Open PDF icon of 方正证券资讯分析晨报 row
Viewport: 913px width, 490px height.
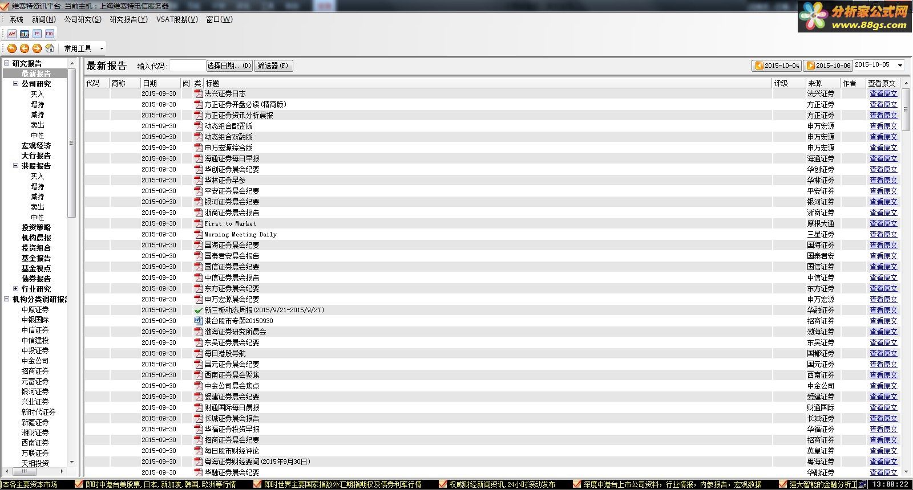click(199, 115)
